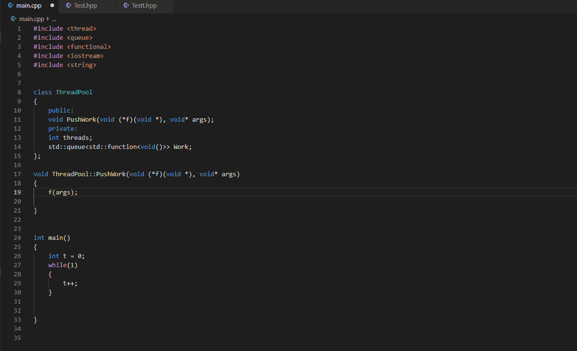The height and width of the screenshot is (351, 577).
Task: Expand the breadcrumb chevron after main.cpp
Action: point(47,19)
